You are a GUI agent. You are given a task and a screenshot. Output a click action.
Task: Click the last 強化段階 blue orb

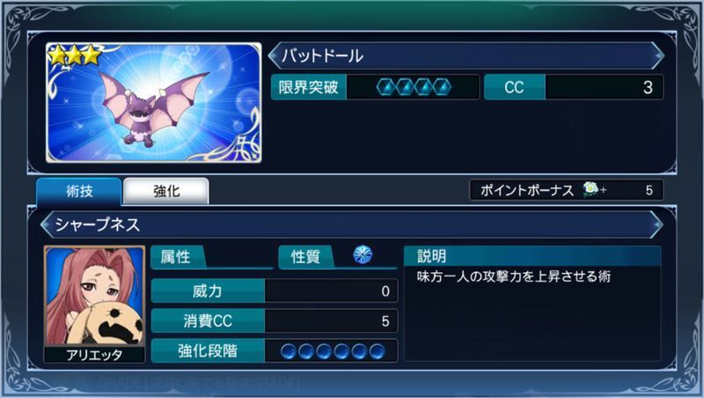(x=378, y=351)
